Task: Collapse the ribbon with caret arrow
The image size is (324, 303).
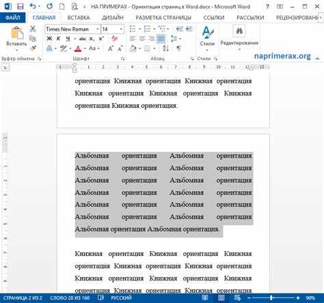Action: click(317, 59)
